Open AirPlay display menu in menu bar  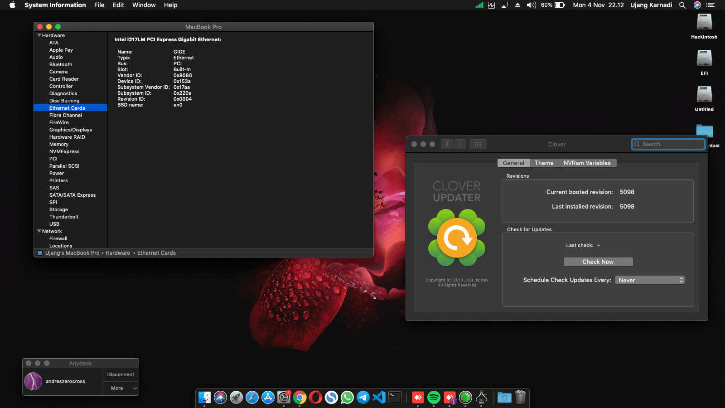(504, 5)
